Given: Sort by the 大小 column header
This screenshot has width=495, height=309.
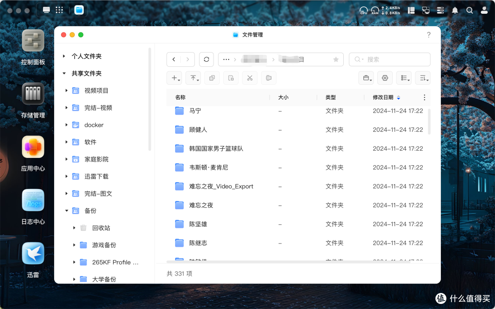Looking at the screenshot, I should [x=283, y=98].
